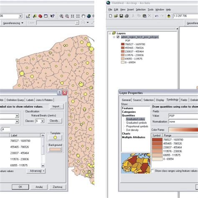Collapse the Layers tree node
The height and width of the screenshot is (198, 198).
(110, 33)
